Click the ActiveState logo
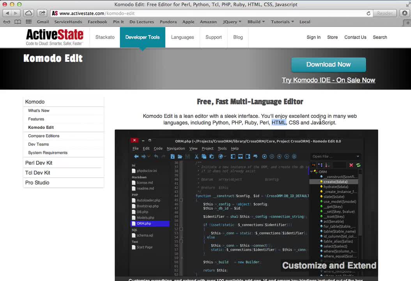Screen dimensions: 411x281 click(55, 37)
